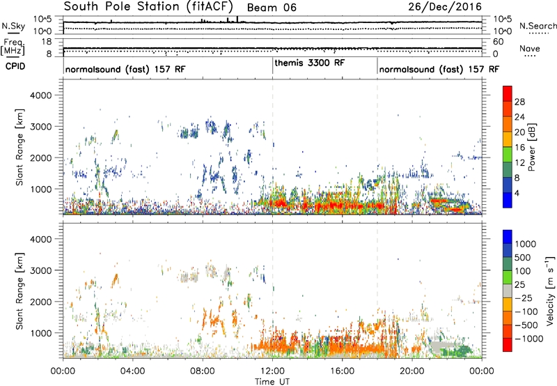This screenshot has width=557, height=386.
Task: Click the "3000" tick on the velocity panel
Action: 40,270
